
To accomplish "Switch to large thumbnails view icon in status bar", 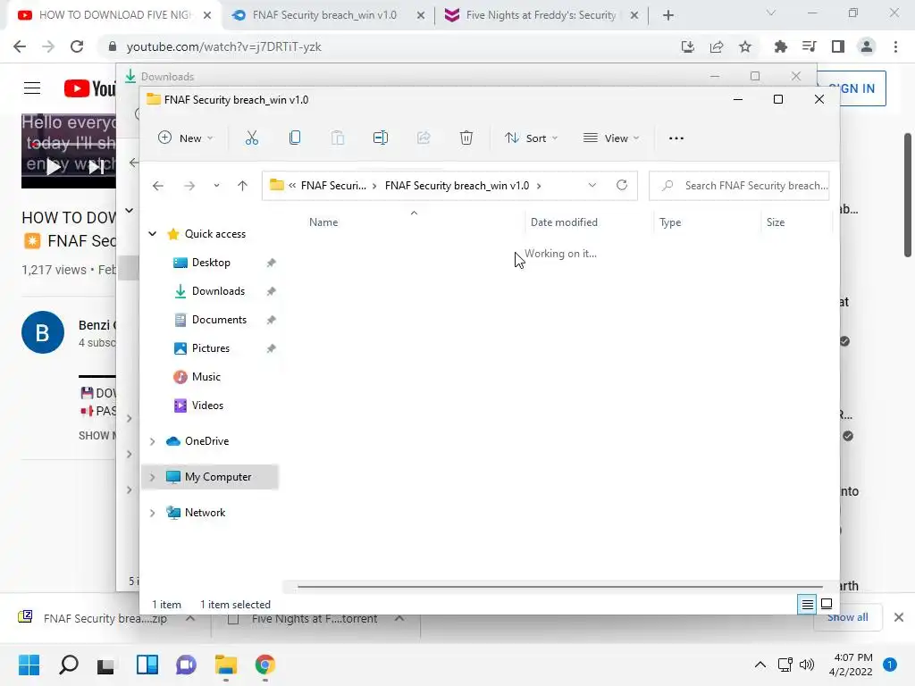I will click(827, 605).
